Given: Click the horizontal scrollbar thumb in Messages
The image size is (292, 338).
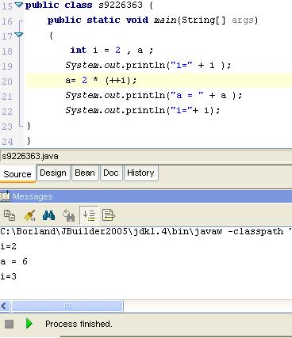Looking at the screenshot, I should 67,306.
